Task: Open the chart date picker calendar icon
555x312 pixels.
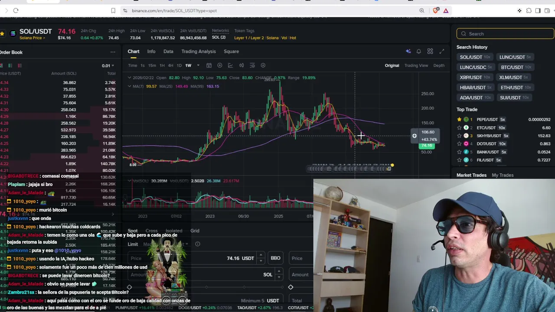Action: [x=209, y=65]
